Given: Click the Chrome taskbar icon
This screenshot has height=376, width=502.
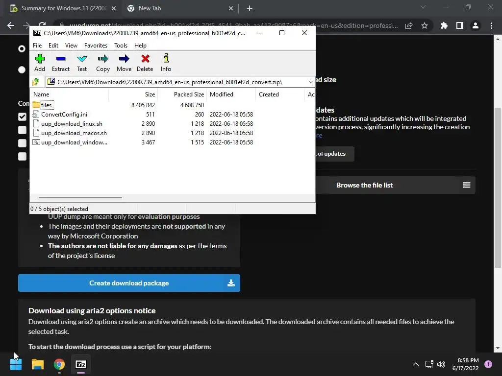Looking at the screenshot, I should (x=59, y=364).
